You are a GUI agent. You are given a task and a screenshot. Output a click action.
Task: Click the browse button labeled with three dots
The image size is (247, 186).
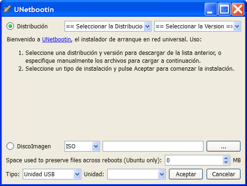tap(223, 146)
